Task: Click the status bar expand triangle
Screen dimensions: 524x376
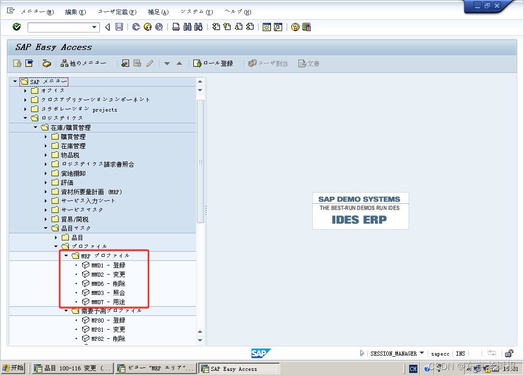Action: (362, 353)
